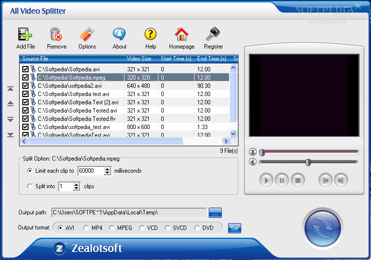The image size is (371, 260).
Task: Click the Output path text field
Action: (x=129, y=212)
